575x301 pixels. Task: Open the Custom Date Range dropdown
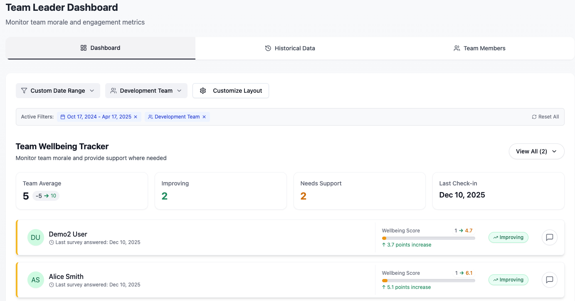point(58,91)
